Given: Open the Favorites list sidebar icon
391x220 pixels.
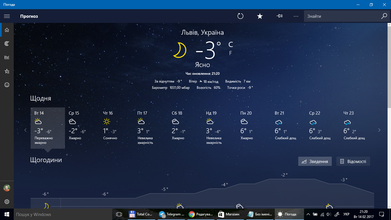Looking at the screenshot, I should point(7,71).
